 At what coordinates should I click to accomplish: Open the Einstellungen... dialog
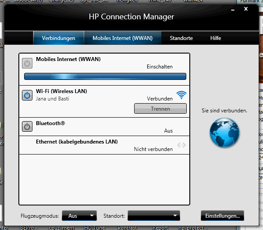pyautogui.click(x=222, y=216)
